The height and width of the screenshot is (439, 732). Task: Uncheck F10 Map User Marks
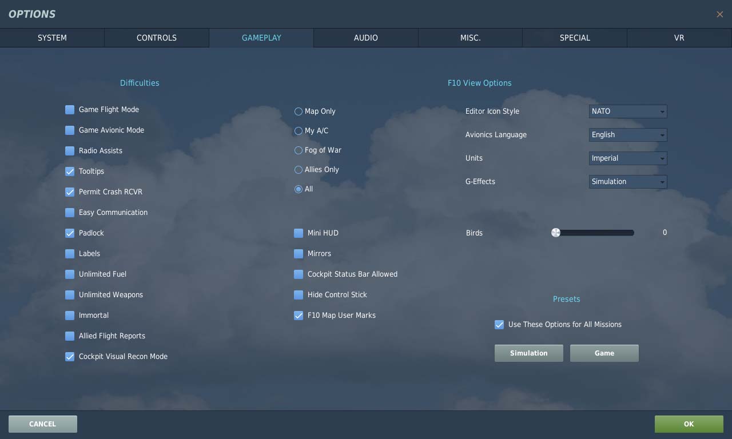(x=299, y=316)
